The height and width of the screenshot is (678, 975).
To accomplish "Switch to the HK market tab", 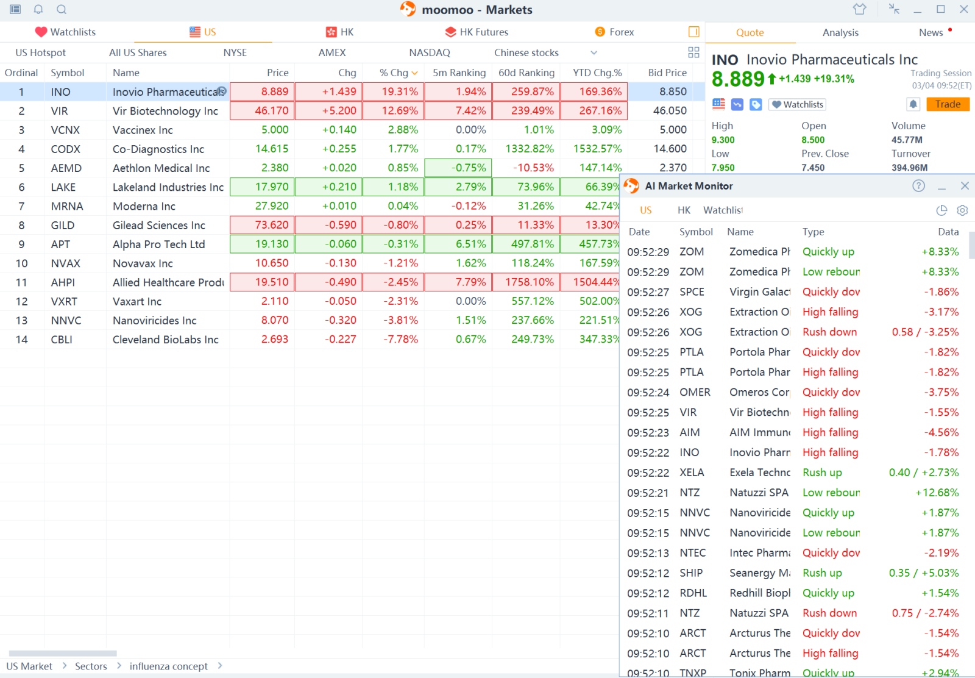I will [x=339, y=32].
